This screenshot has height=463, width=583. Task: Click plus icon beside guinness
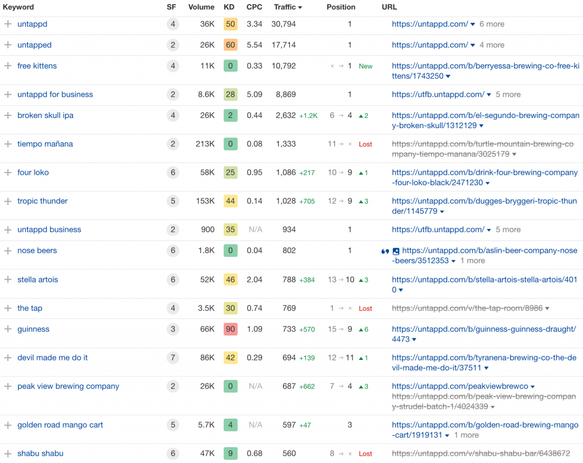(x=8, y=329)
